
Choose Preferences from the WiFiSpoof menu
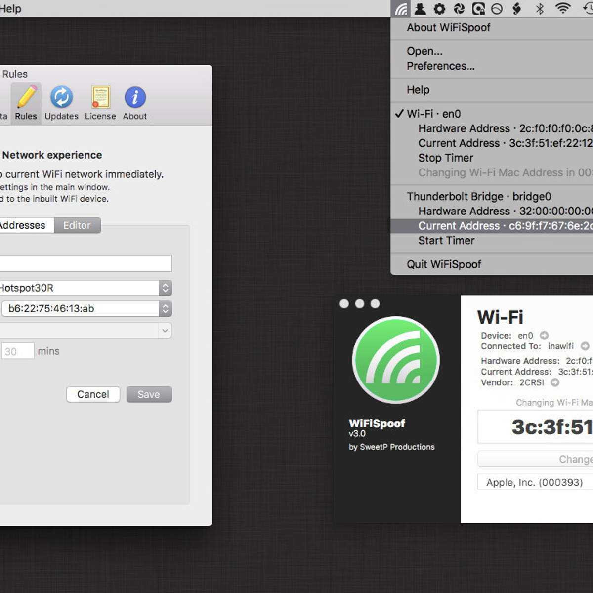pos(440,66)
